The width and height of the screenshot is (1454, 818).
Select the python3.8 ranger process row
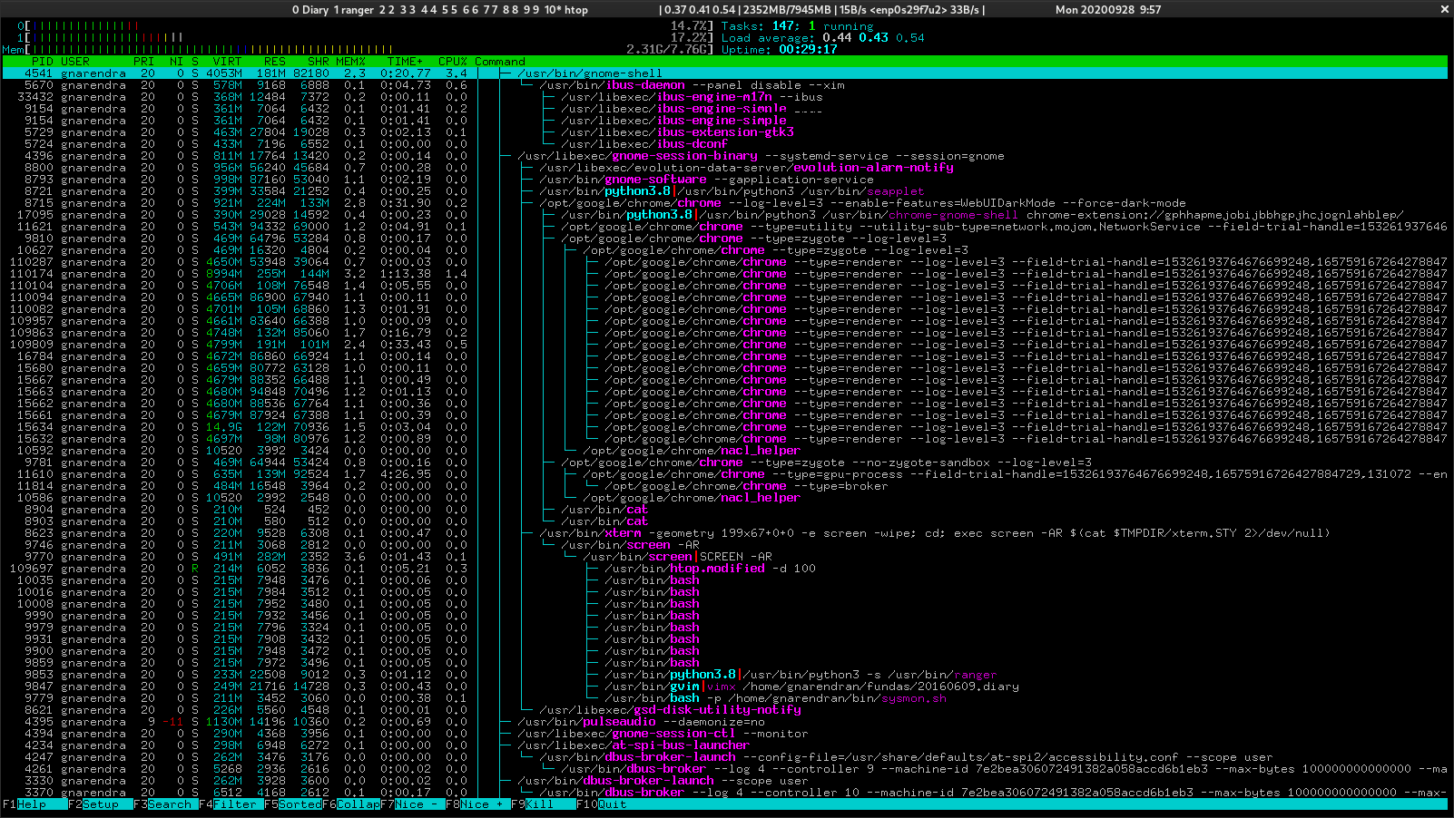pyautogui.click(x=724, y=675)
